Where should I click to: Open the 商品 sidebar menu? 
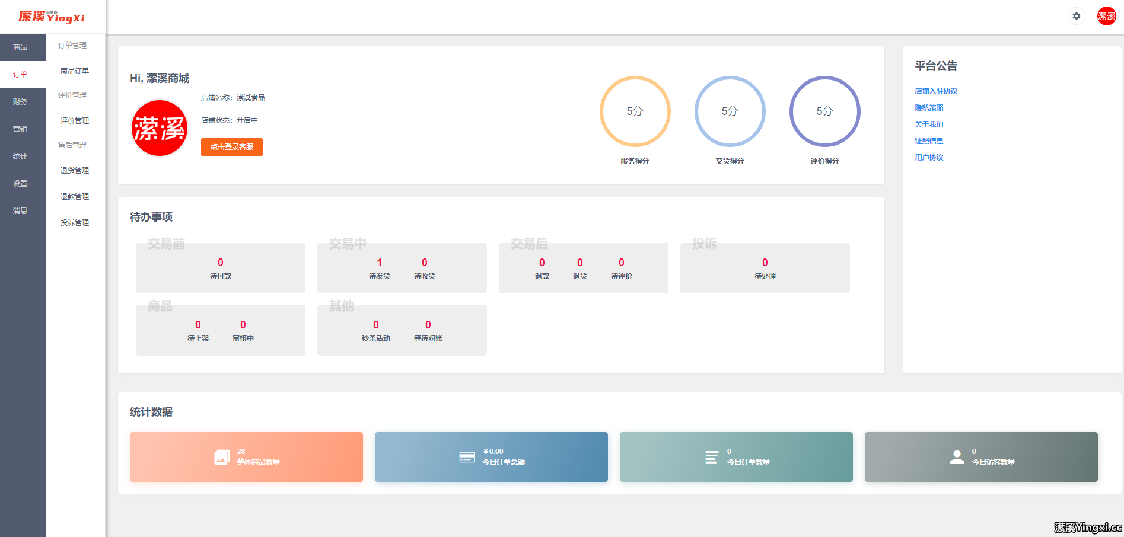(x=20, y=47)
